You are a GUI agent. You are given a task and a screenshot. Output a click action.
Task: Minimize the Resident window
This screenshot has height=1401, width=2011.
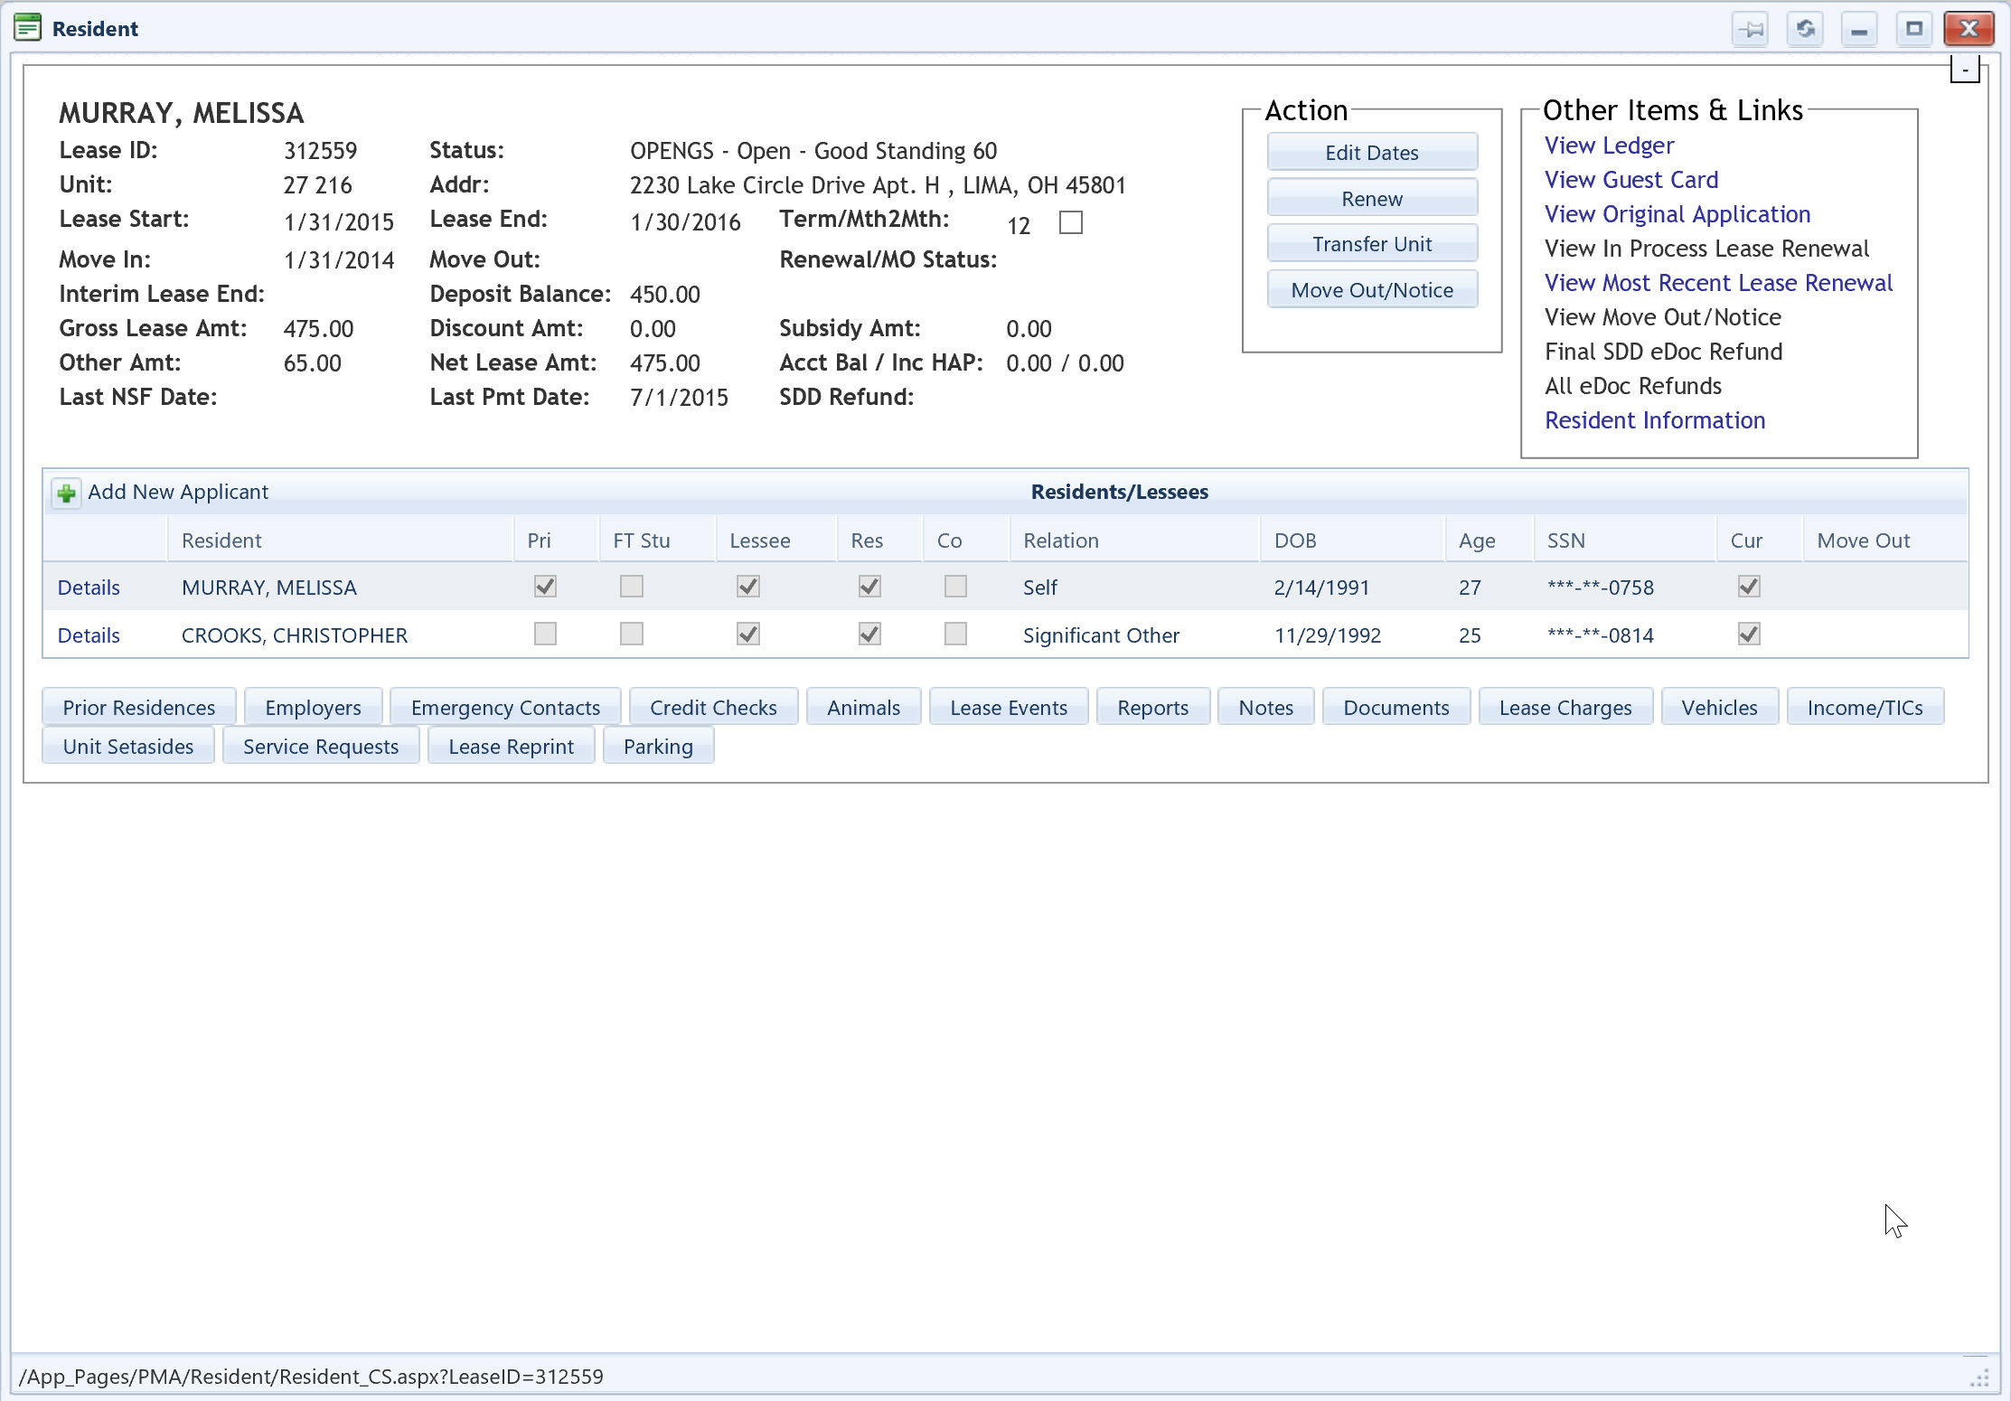[x=1859, y=29]
